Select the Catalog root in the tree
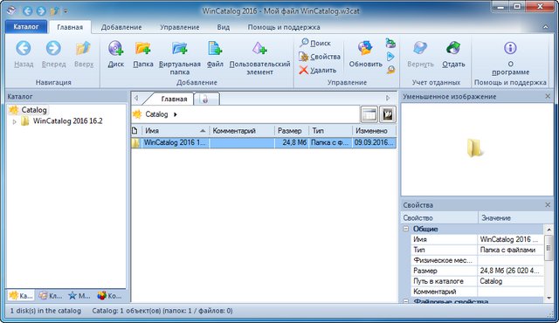The width and height of the screenshot is (559, 323). tap(34, 110)
